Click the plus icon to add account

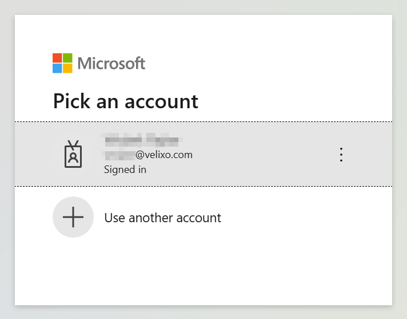(73, 217)
